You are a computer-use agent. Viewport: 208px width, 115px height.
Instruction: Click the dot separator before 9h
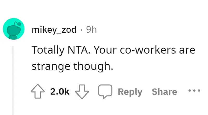[81, 30]
